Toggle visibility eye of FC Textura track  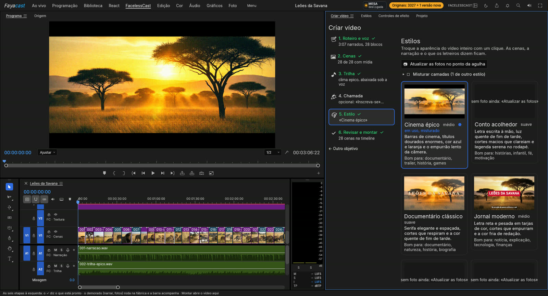(x=55, y=215)
